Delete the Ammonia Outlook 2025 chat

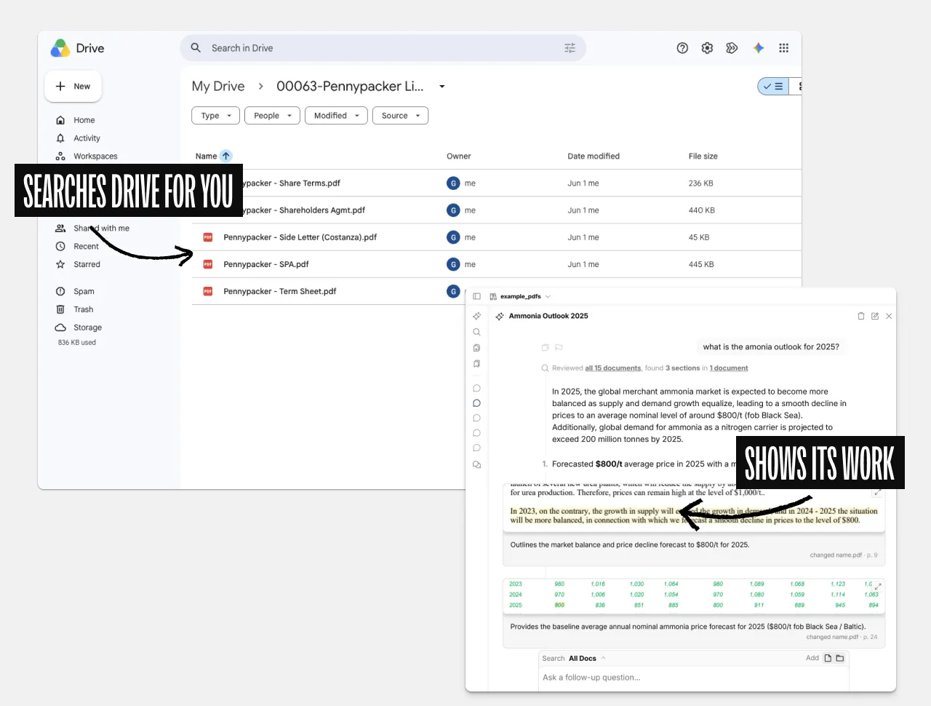(861, 316)
